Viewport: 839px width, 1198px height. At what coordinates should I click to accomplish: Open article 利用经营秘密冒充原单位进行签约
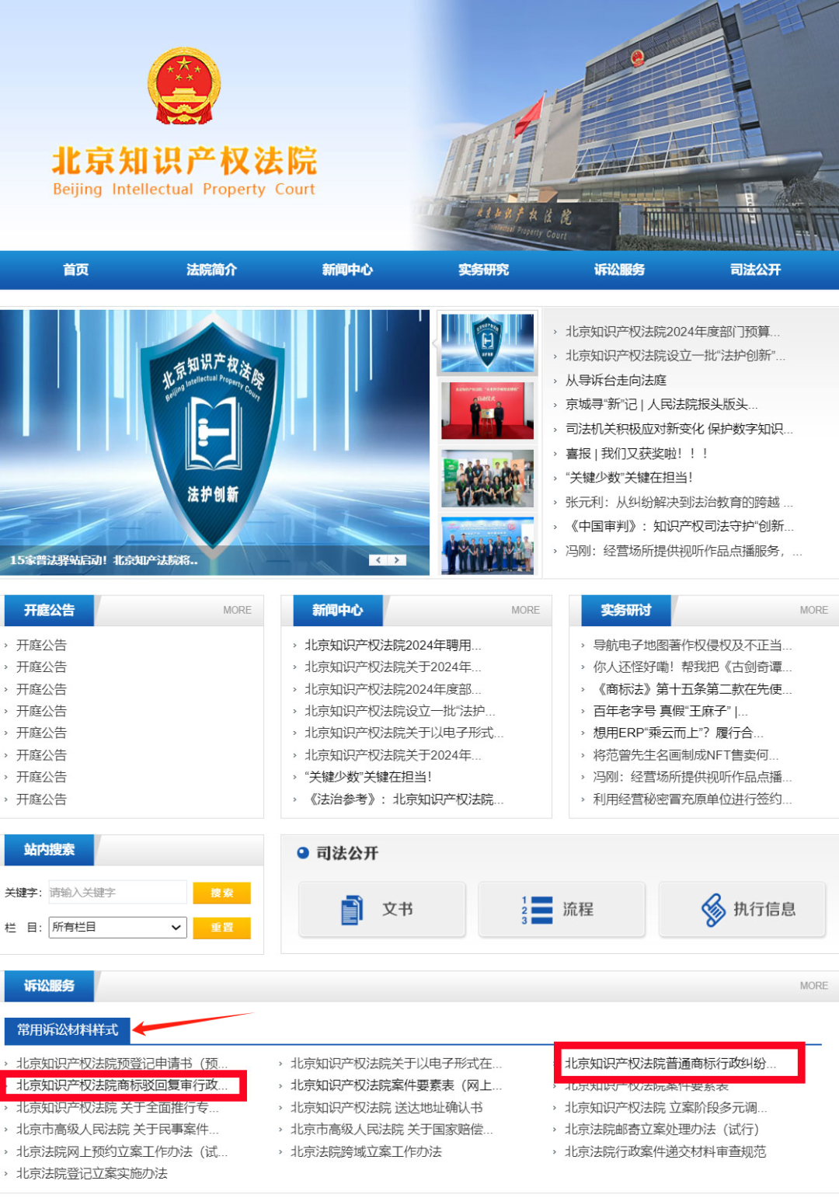point(692,799)
